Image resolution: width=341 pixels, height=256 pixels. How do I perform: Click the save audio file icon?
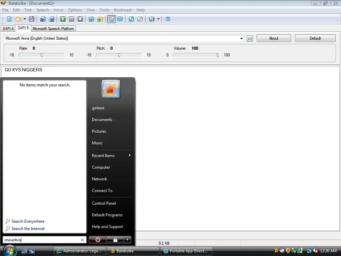click(43, 19)
